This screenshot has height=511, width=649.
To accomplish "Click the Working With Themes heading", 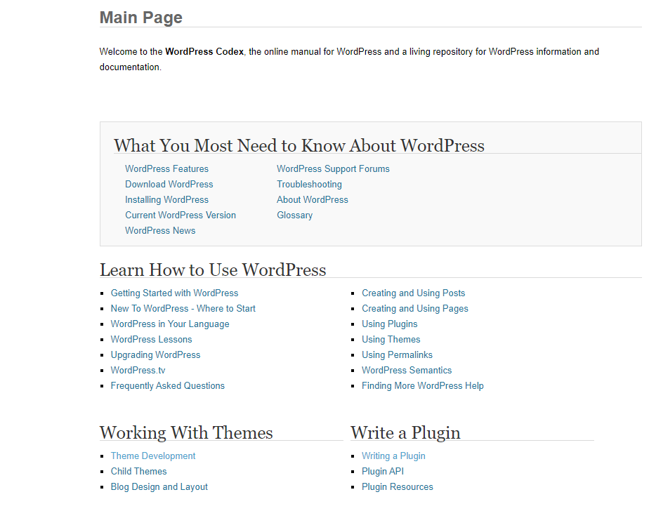I will [186, 433].
